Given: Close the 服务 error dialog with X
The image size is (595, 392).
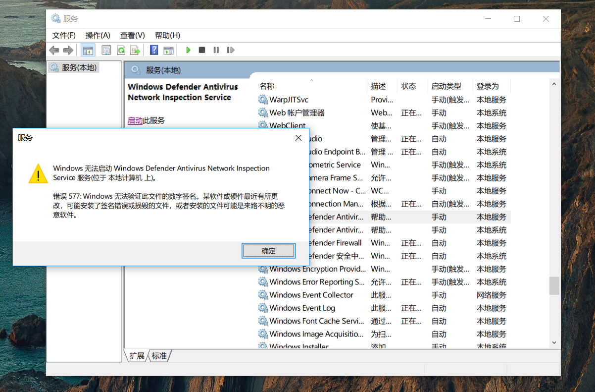Looking at the screenshot, I should pos(298,138).
